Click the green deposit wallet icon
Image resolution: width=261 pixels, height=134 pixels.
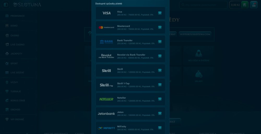(245, 5)
